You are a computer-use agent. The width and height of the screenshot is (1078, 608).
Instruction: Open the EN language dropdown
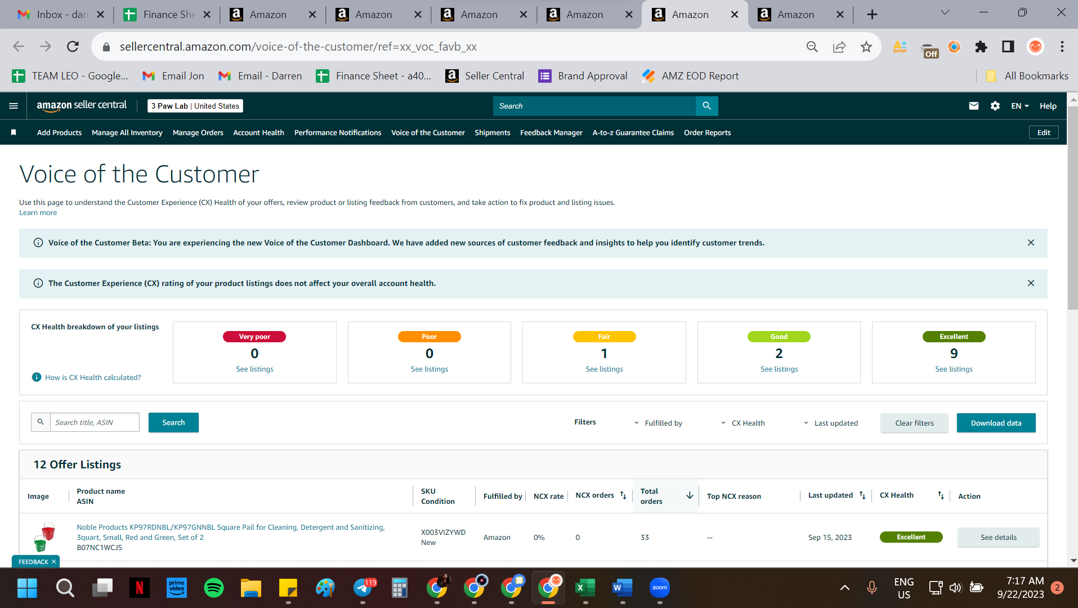click(x=1019, y=106)
